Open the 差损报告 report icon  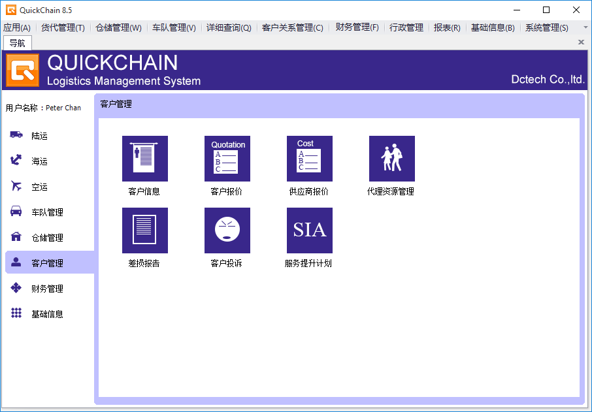point(144,230)
